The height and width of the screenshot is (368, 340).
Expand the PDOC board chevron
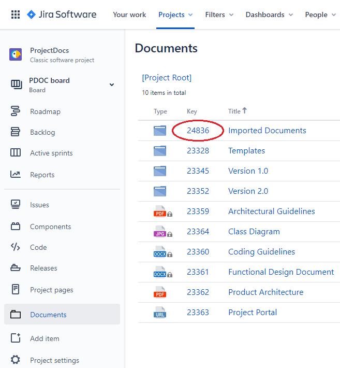[x=112, y=85]
